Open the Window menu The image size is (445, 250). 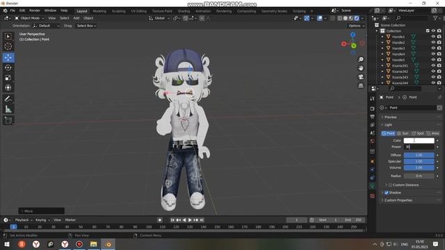(50, 10)
